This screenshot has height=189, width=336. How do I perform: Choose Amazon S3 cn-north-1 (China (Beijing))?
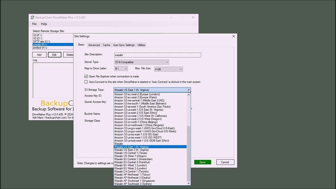point(150,122)
